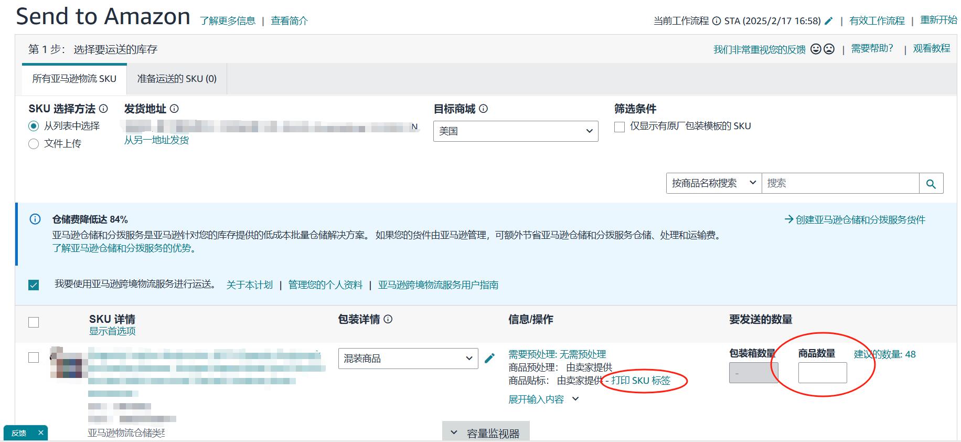Click the search magnifier button
961x442 pixels.
click(x=931, y=183)
